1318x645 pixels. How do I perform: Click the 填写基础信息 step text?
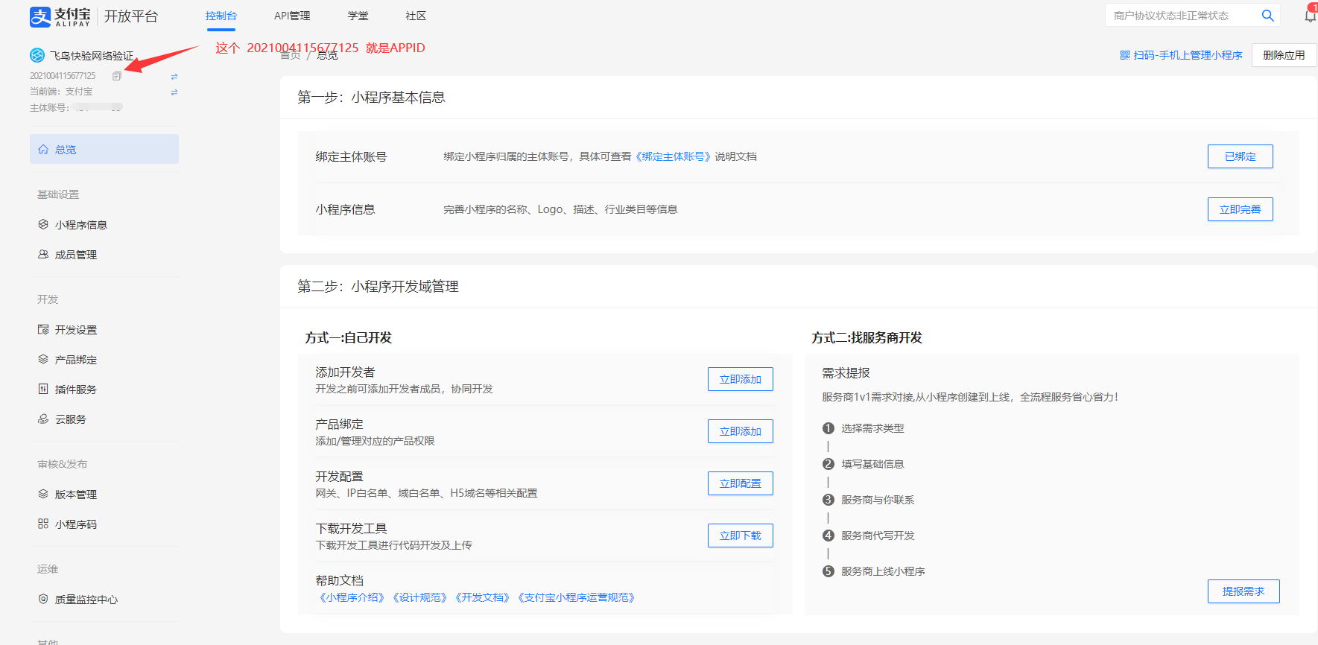coord(872,464)
